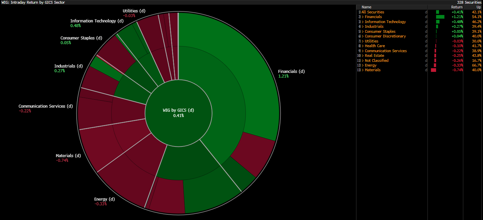This screenshot has height=220, width=483.
Task: Expand the Consumer Discretionary row chevron
Action: pyautogui.click(x=362, y=36)
